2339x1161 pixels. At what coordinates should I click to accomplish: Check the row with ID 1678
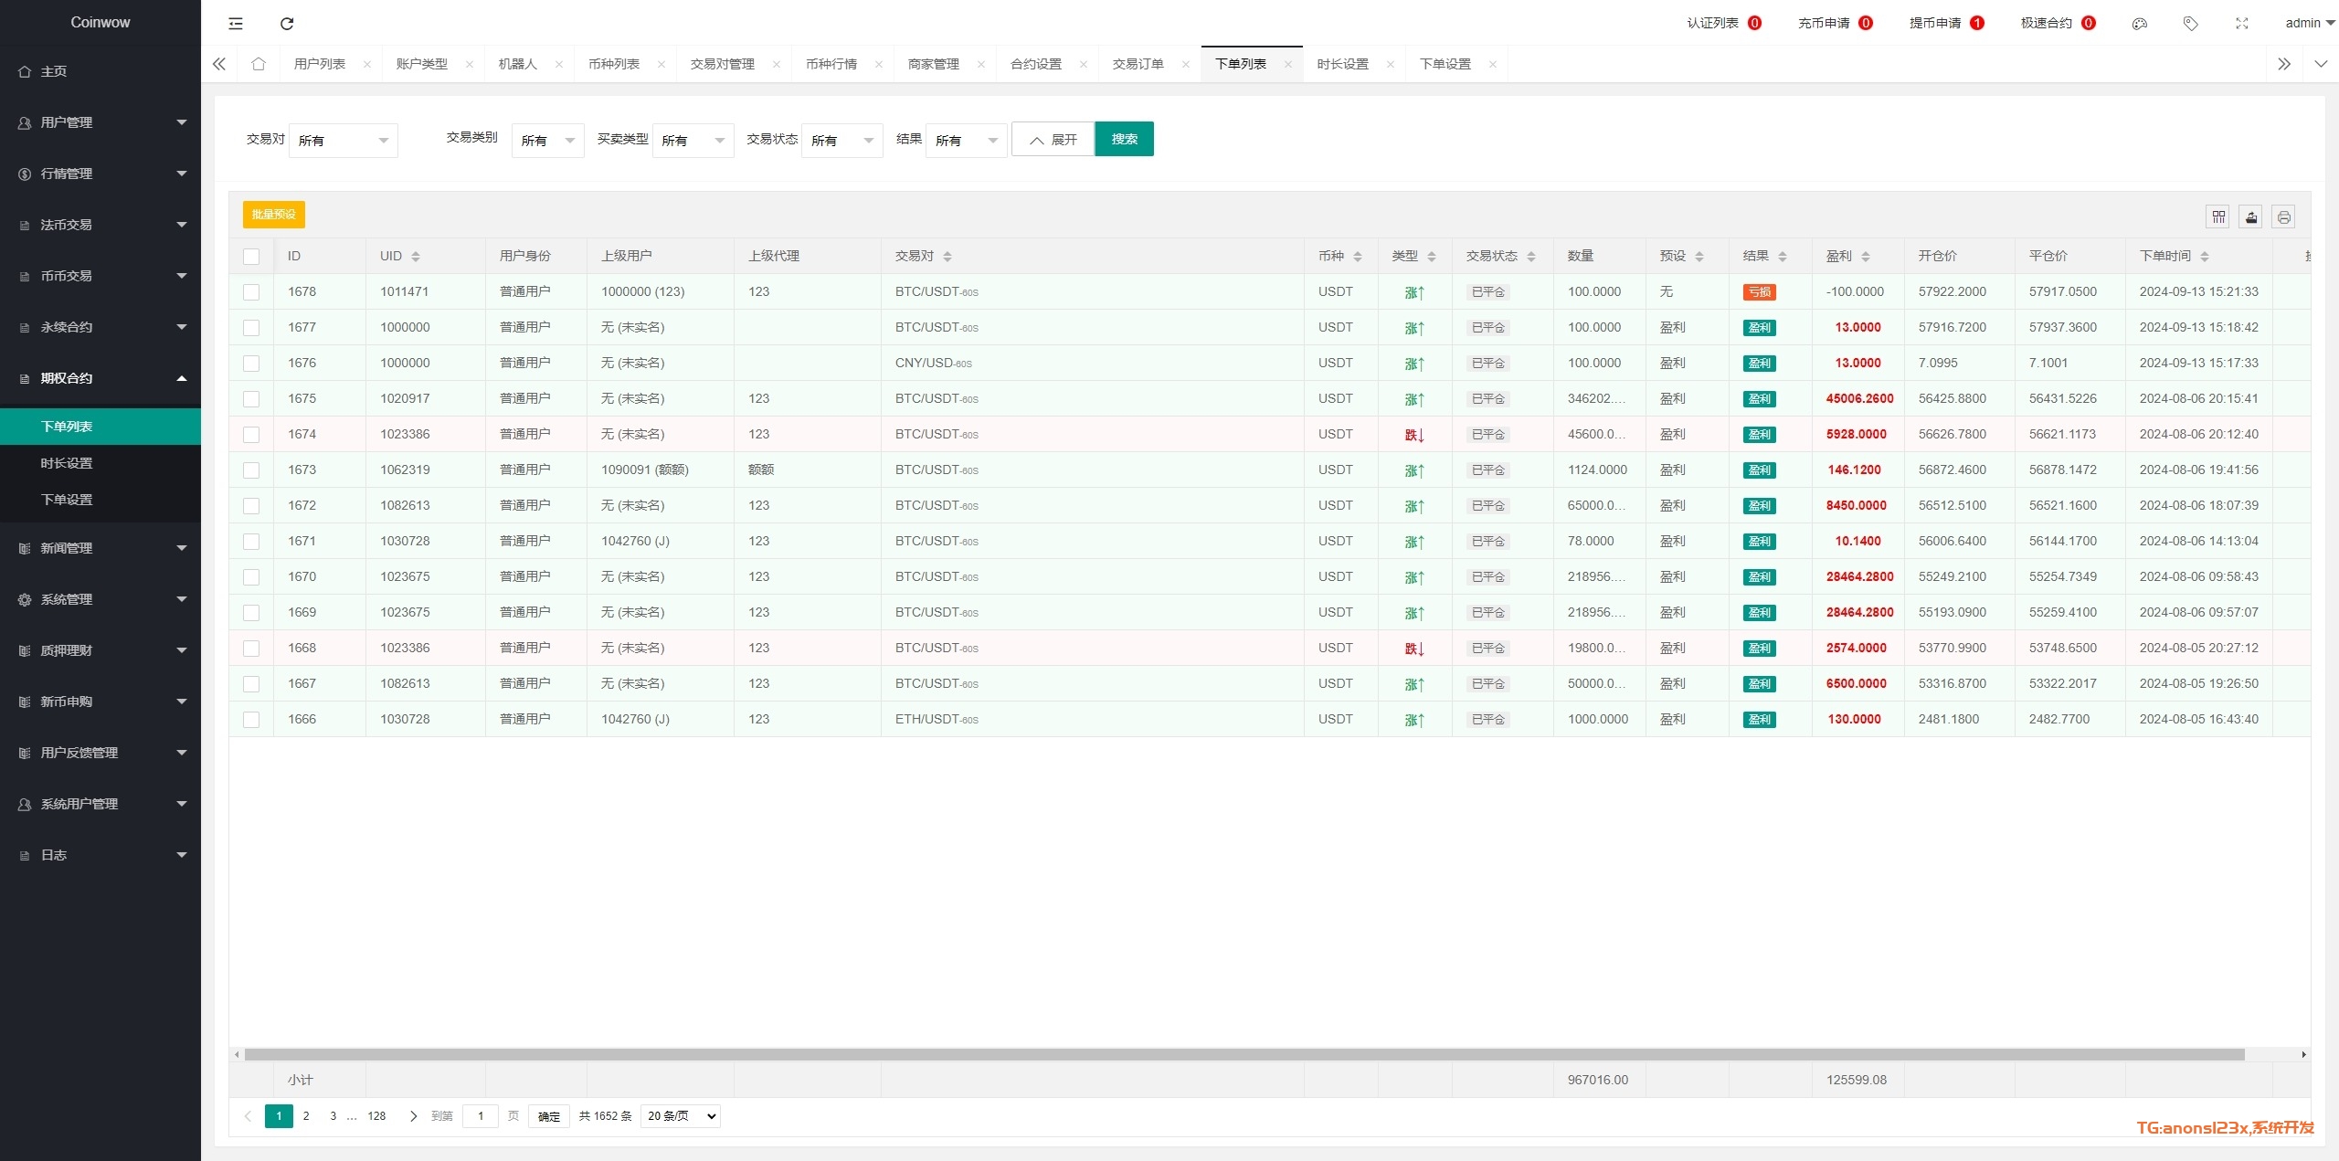[x=251, y=292]
